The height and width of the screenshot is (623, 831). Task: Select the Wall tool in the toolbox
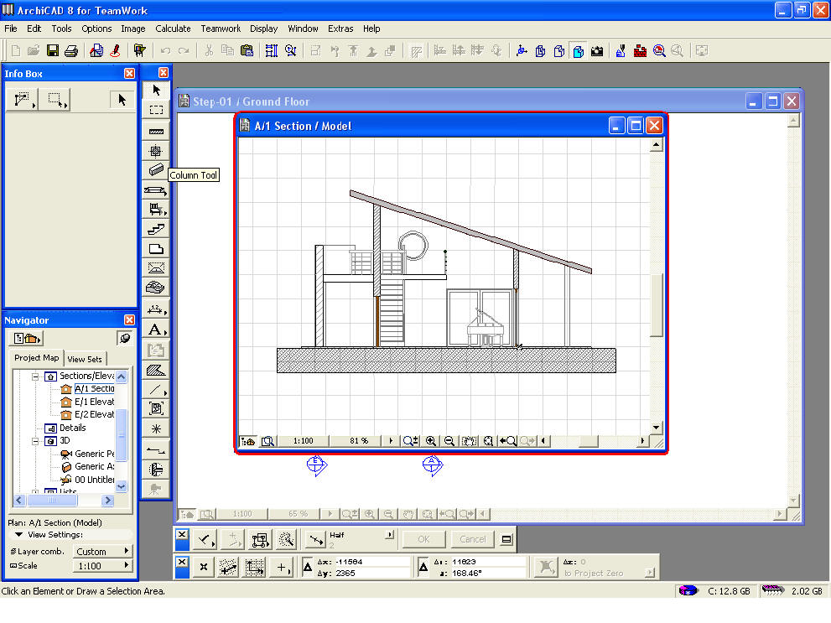click(156, 131)
